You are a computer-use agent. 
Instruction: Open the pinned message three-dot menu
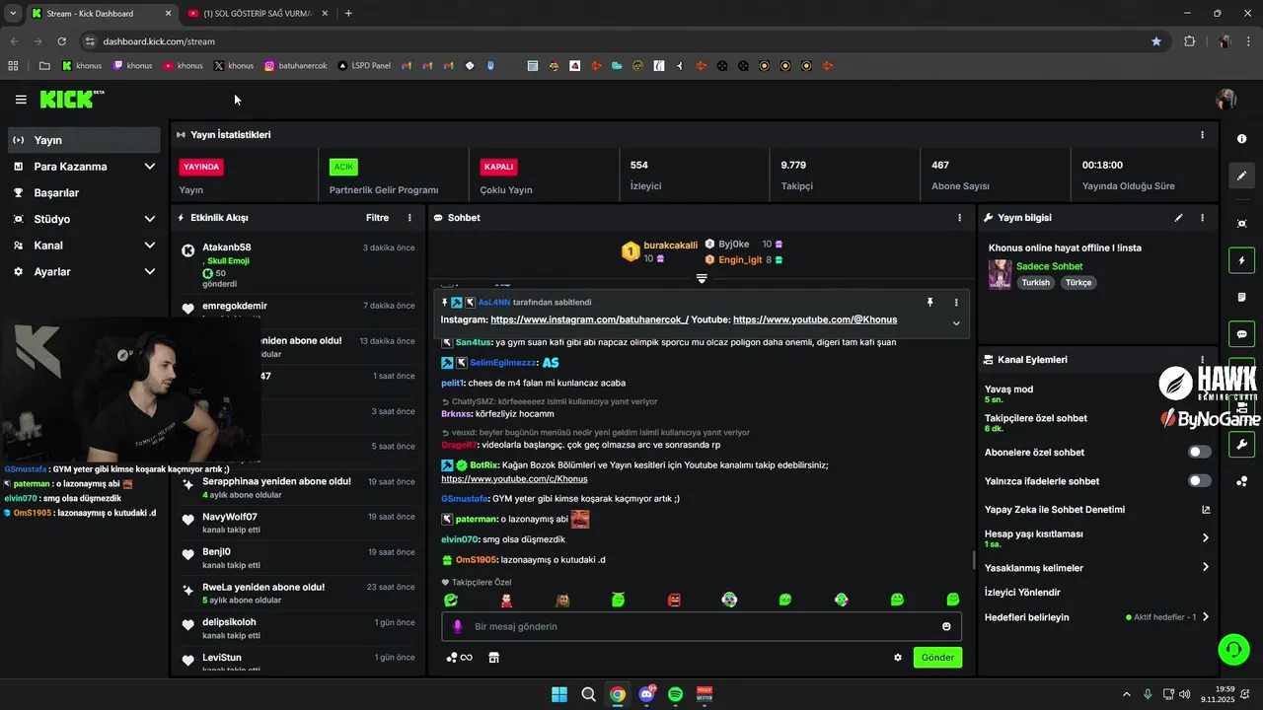coord(956,303)
